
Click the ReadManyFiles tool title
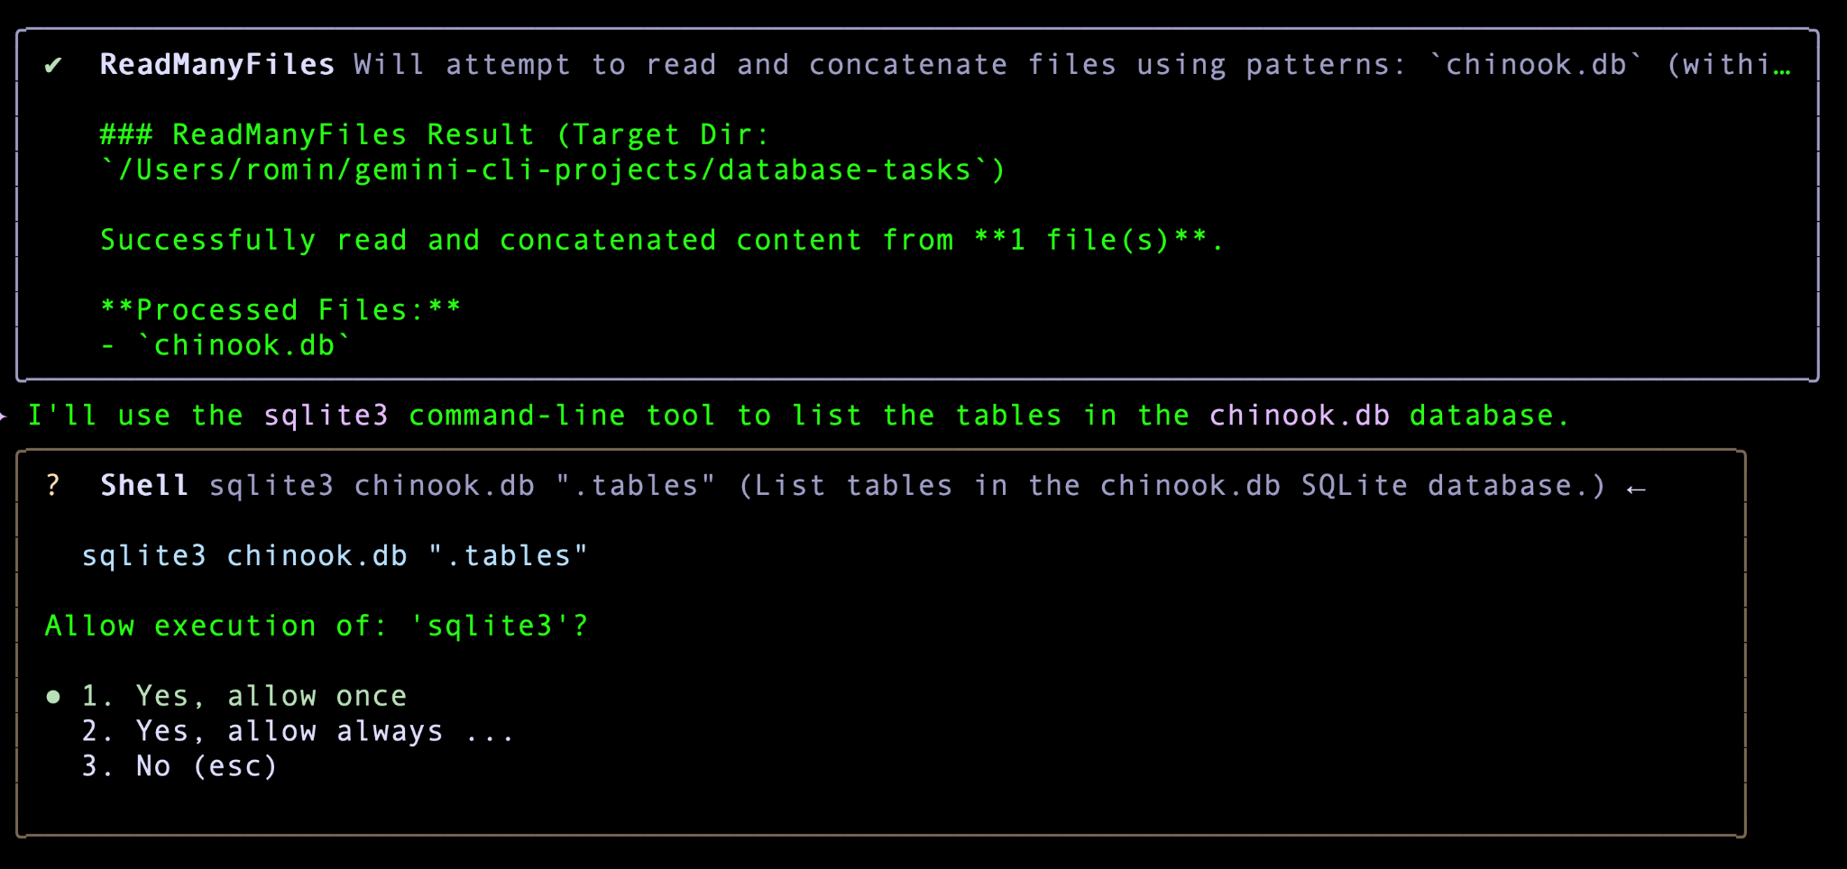(x=216, y=65)
